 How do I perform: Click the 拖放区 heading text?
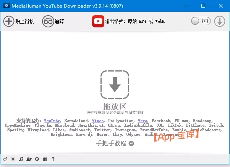(115, 107)
